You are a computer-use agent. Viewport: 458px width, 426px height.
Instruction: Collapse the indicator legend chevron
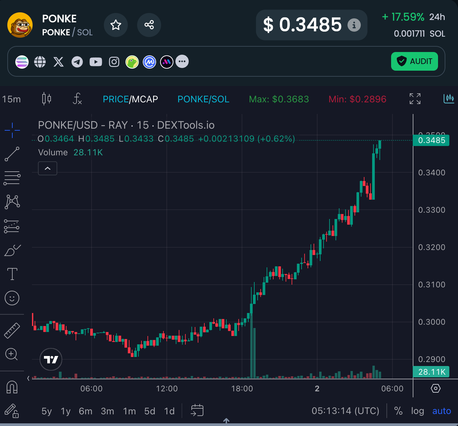click(x=48, y=168)
